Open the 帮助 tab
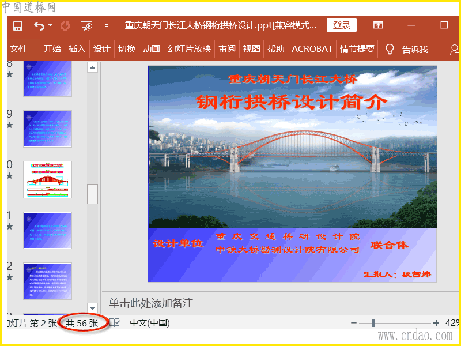The height and width of the screenshot is (346, 461). tap(276, 49)
